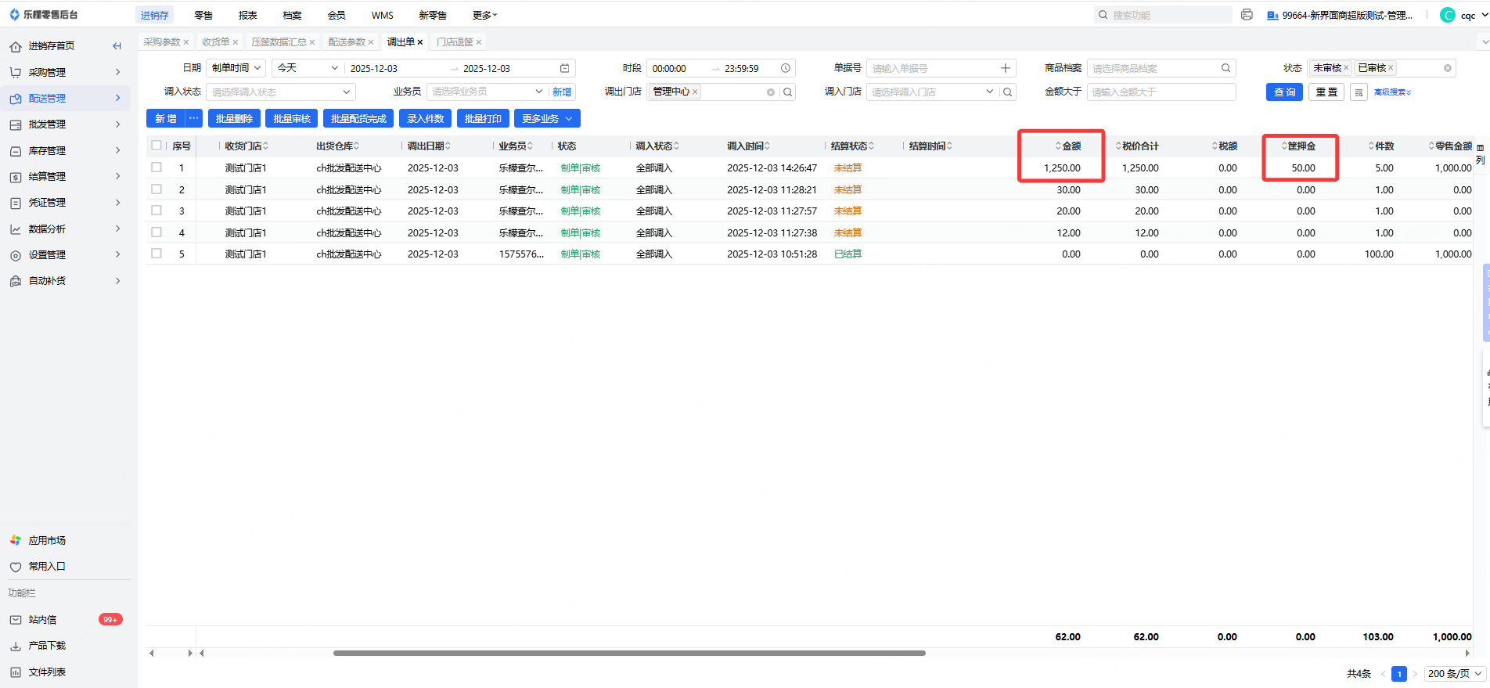The height and width of the screenshot is (688, 1490).
Task: Open the 200 条/页 page size selector
Action: [1454, 673]
